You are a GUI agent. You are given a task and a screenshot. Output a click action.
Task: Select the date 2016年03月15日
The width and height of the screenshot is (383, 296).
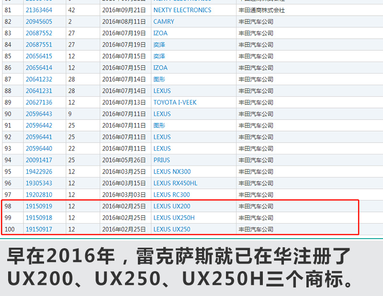coord(124,183)
